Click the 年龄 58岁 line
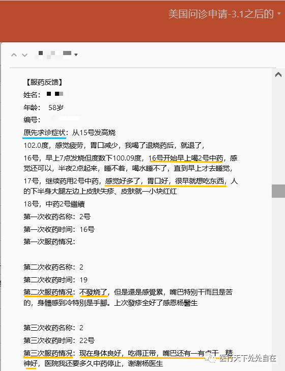285x371 pixels. [x=43, y=108]
